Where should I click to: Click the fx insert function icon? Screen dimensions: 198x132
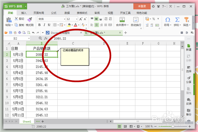click(46, 38)
